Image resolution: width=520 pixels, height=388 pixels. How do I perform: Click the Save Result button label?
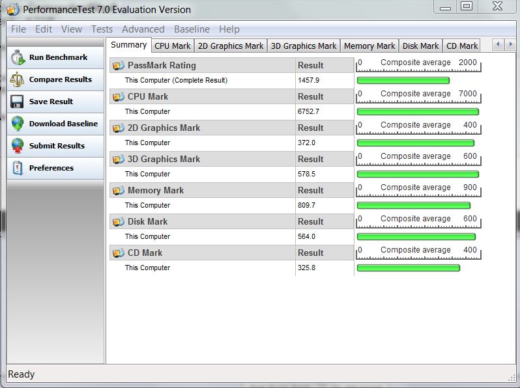tap(51, 102)
